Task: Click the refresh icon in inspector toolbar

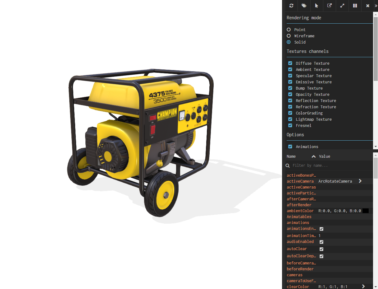Action: (x=291, y=6)
